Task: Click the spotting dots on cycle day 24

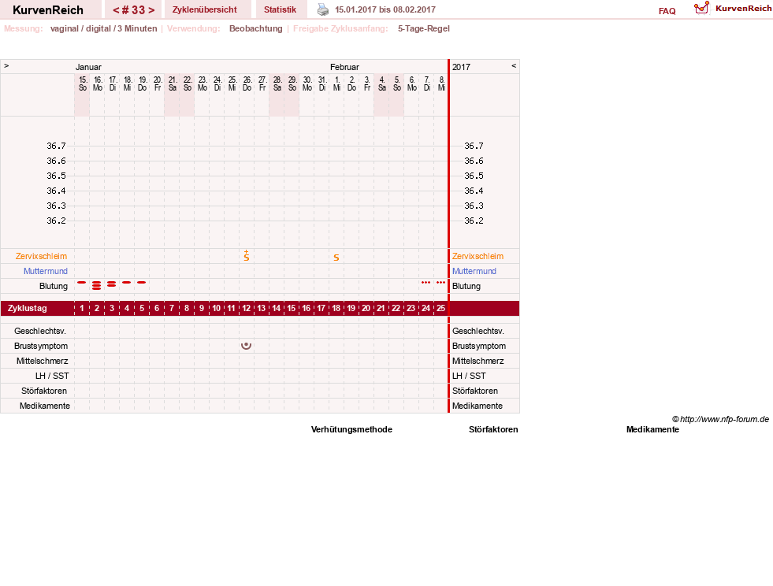Action: click(426, 283)
